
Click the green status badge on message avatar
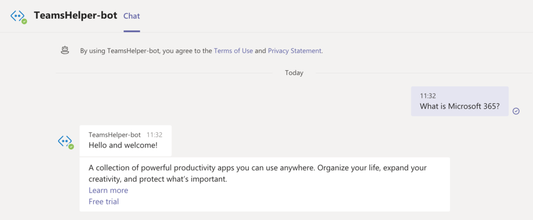pyautogui.click(x=71, y=146)
